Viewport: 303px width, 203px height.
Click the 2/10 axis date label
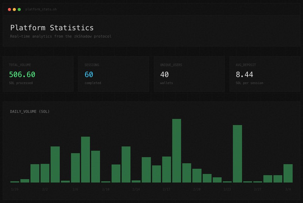pyautogui.click(x=106, y=189)
